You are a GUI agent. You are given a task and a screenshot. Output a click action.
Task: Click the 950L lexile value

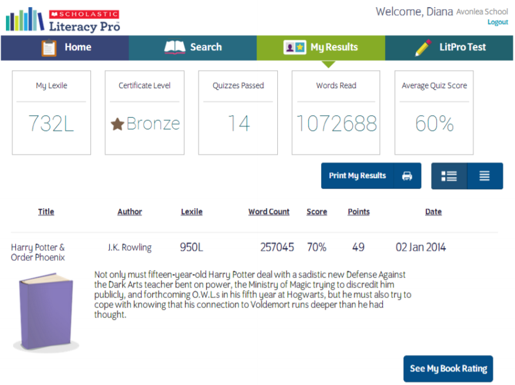coord(191,247)
